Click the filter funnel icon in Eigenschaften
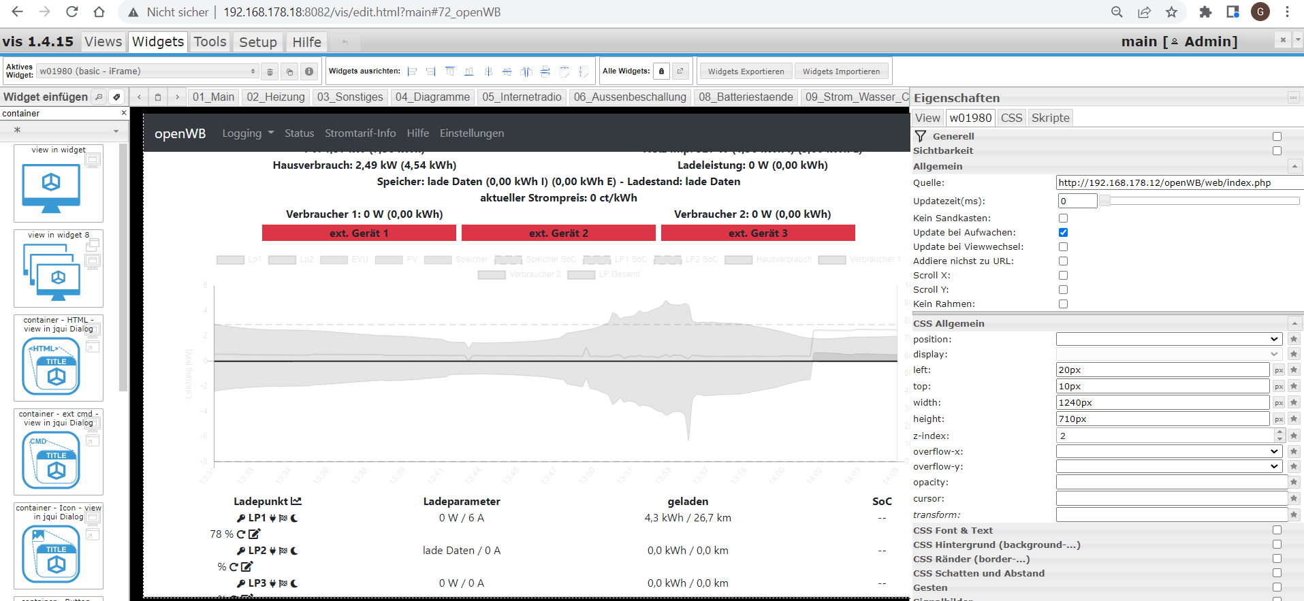 pyautogui.click(x=921, y=136)
